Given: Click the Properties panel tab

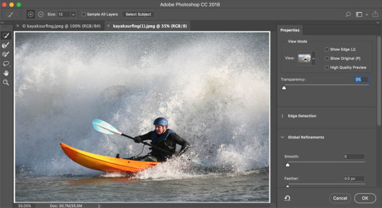Looking at the screenshot, I should 290,30.
